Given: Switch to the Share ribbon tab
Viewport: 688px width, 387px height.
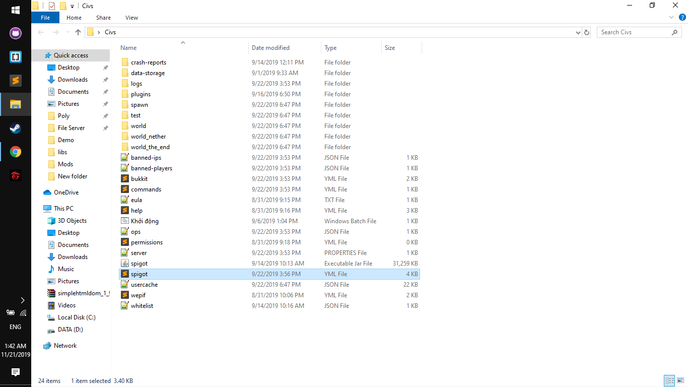Looking at the screenshot, I should click(x=103, y=18).
